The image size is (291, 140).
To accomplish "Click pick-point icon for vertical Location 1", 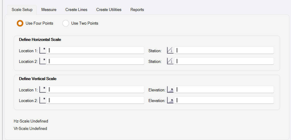I will click(43, 90).
